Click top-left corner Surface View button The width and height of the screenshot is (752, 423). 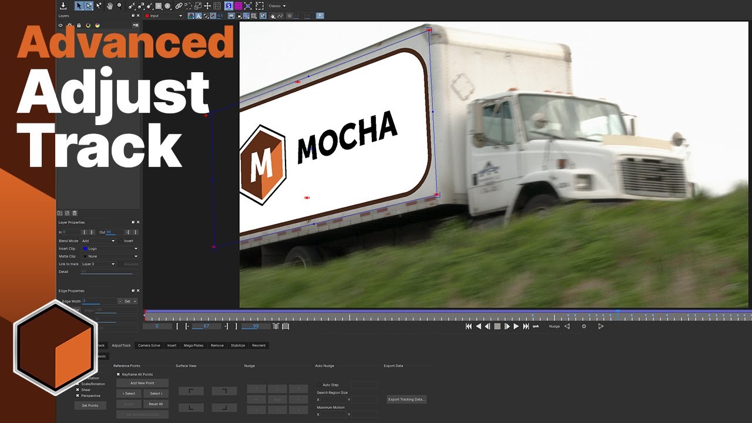pyautogui.click(x=191, y=391)
